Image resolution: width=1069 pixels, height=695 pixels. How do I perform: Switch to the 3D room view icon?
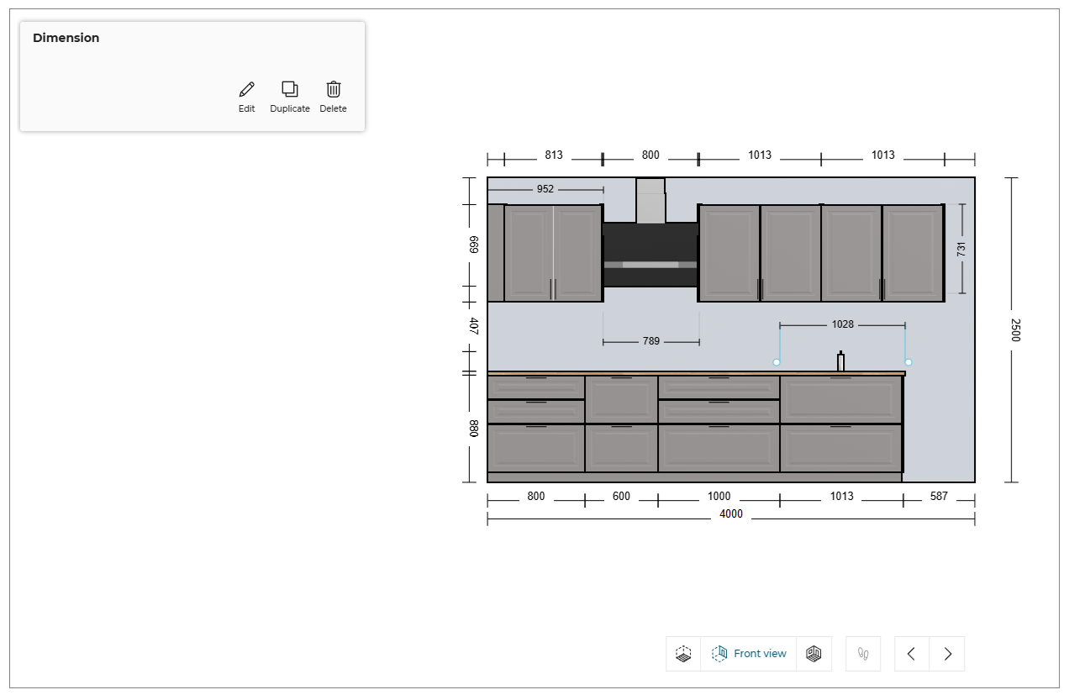click(814, 654)
